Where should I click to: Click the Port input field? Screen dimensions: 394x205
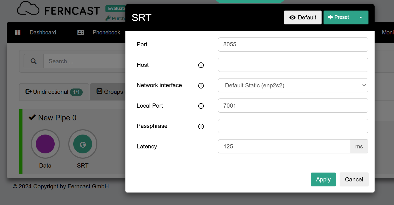293,44
